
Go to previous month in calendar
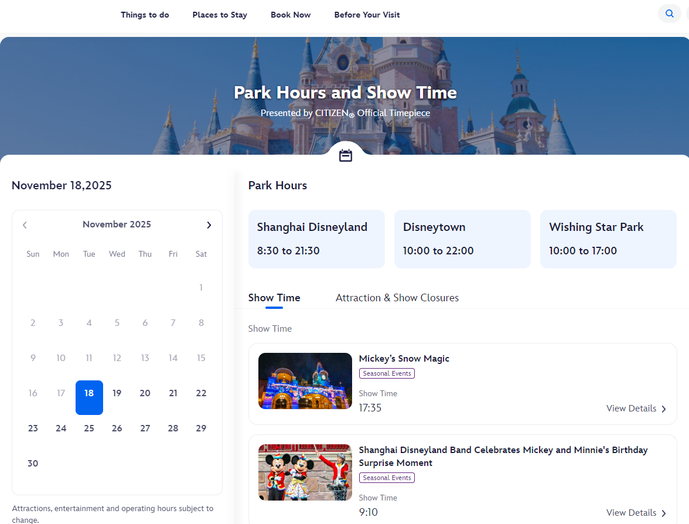pos(25,225)
